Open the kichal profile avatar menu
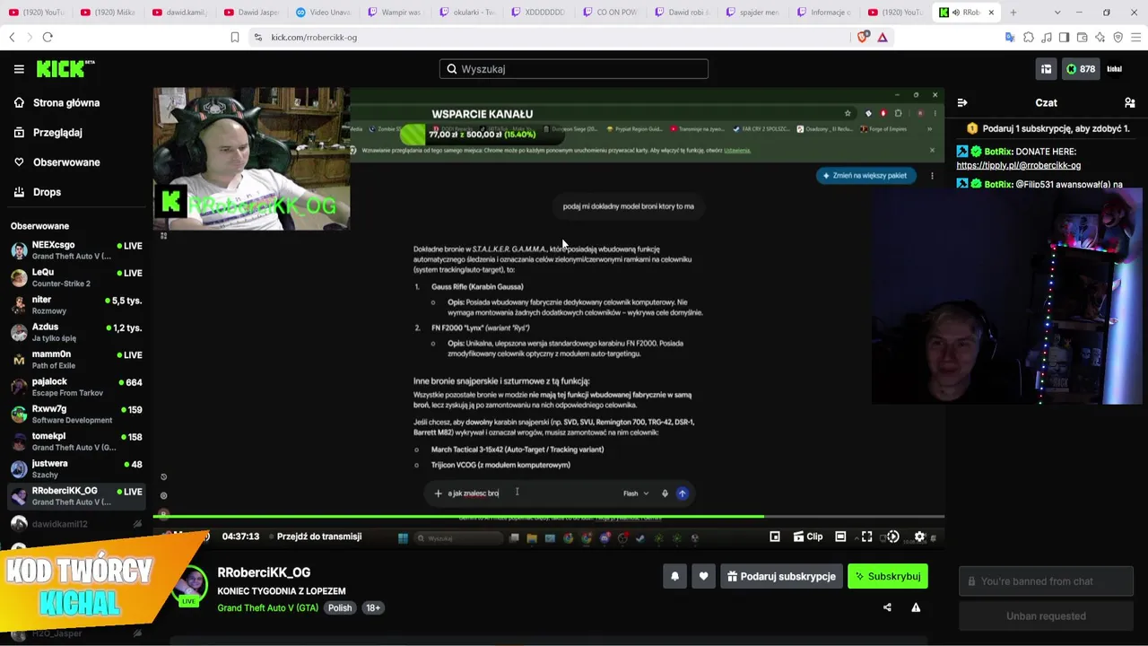1148x646 pixels. (1115, 69)
